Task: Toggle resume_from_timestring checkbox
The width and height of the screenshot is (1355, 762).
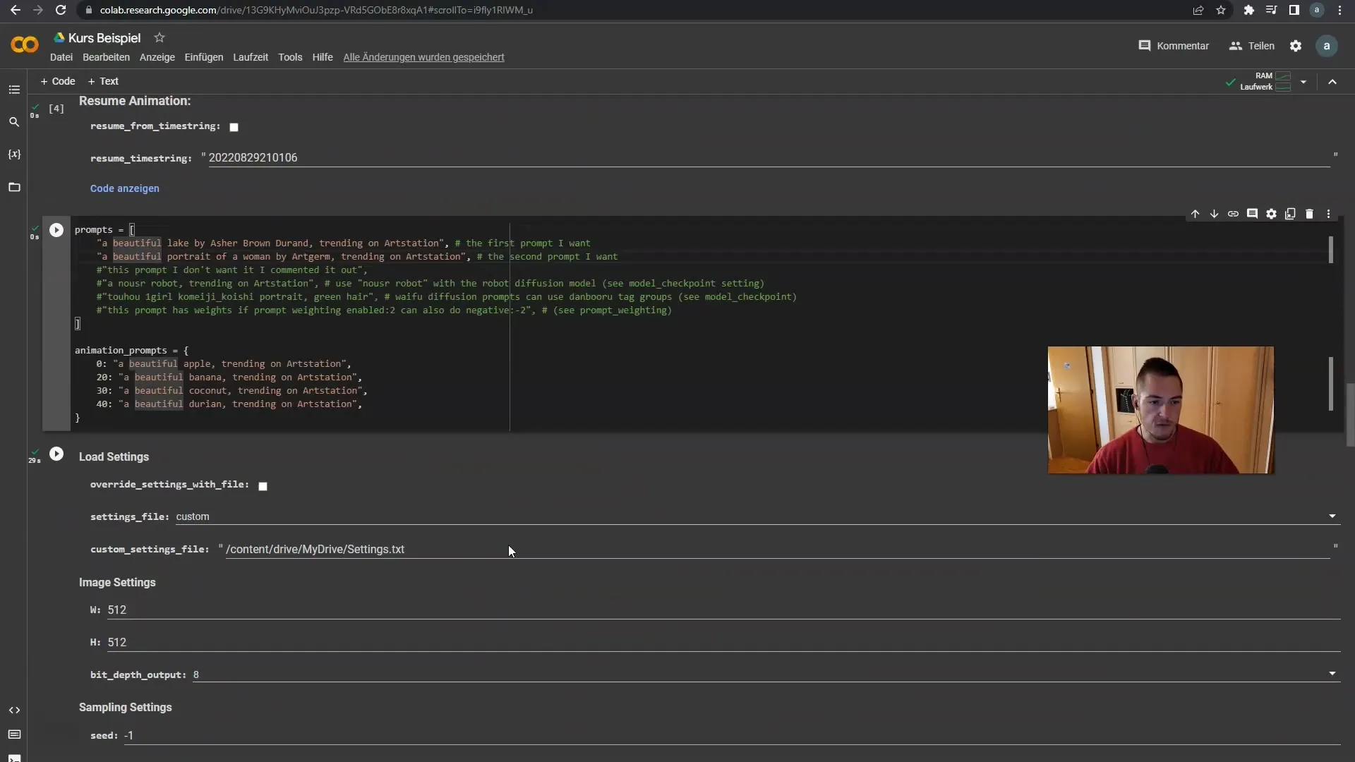Action: coord(234,127)
